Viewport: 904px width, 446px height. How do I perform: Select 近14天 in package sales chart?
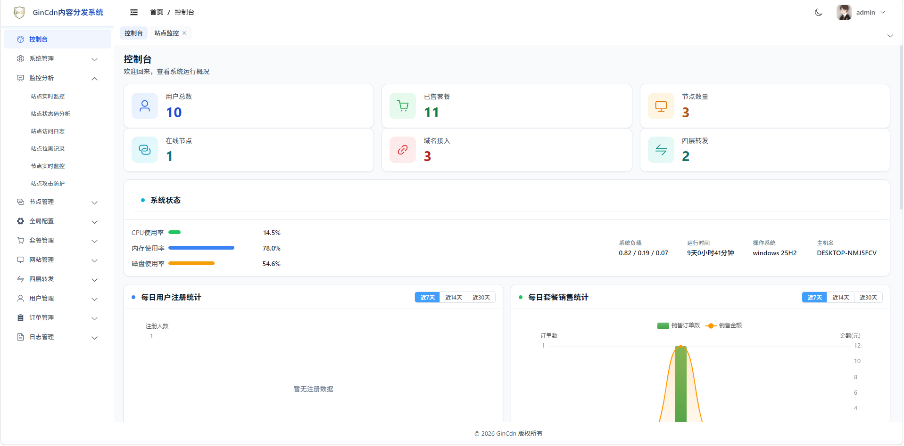(841, 298)
